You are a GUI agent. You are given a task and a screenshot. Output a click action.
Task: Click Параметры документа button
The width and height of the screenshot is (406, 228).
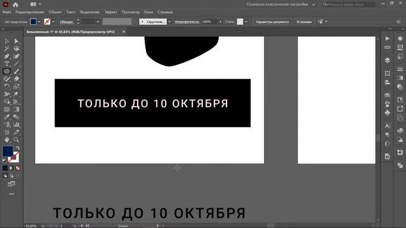(x=272, y=22)
